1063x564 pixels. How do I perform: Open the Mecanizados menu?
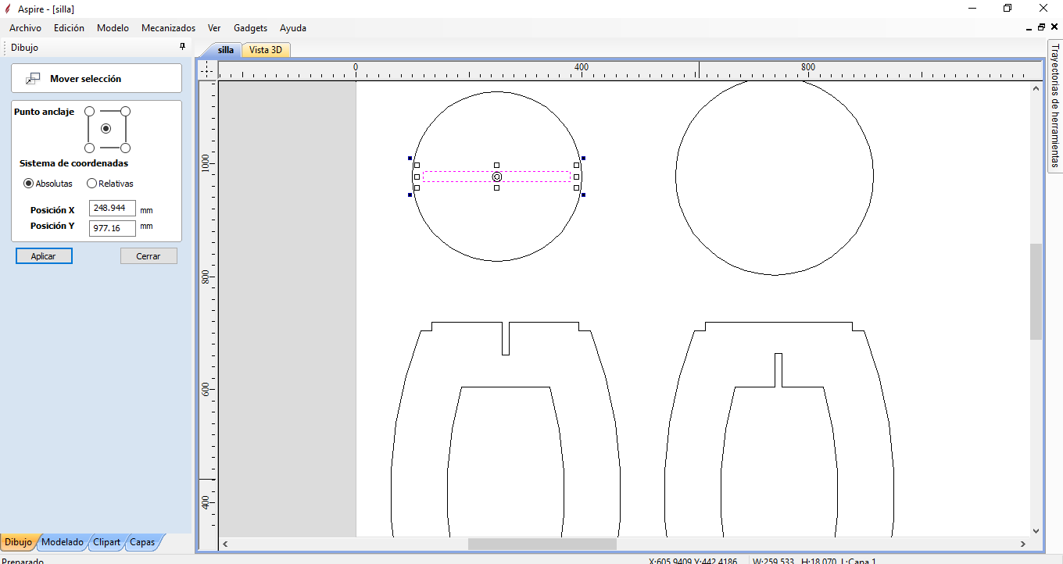coord(168,28)
